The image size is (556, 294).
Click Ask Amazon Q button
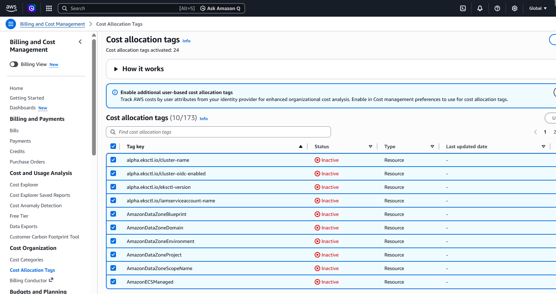pyautogui.click(x=220, y=8)
